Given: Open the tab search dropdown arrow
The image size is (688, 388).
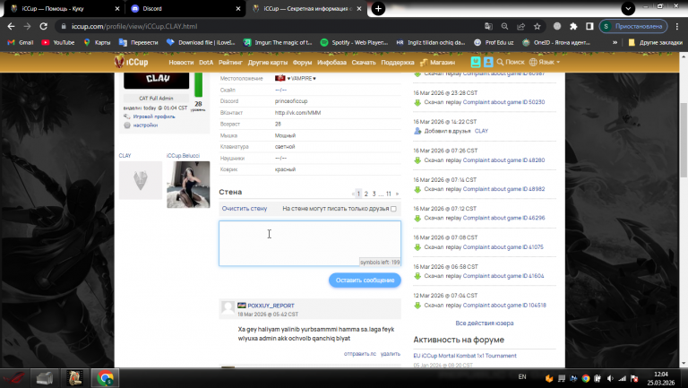Looking at the screenshot, I should point(628,8).
